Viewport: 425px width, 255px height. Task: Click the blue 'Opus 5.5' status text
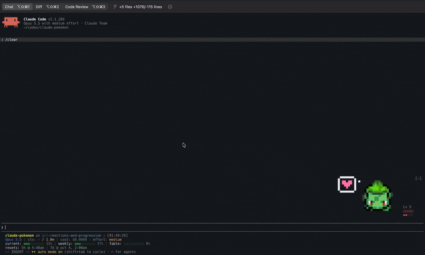[x=13, y=240]
